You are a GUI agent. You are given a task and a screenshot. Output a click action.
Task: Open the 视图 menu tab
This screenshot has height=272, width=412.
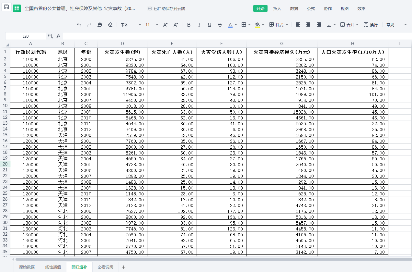click(345, 9)
